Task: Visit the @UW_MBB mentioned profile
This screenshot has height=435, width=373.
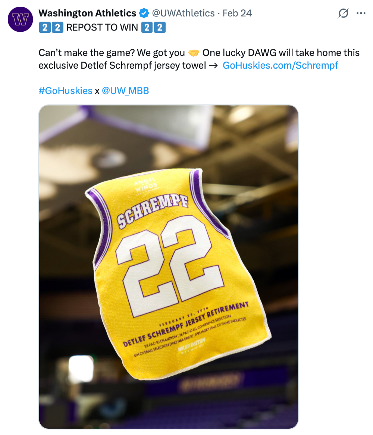Action: [125, 91]
